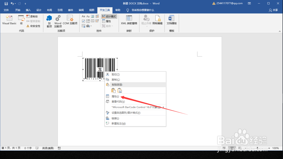Choose 设置自选图形/图片格式 menu item

tap(135, 113)
